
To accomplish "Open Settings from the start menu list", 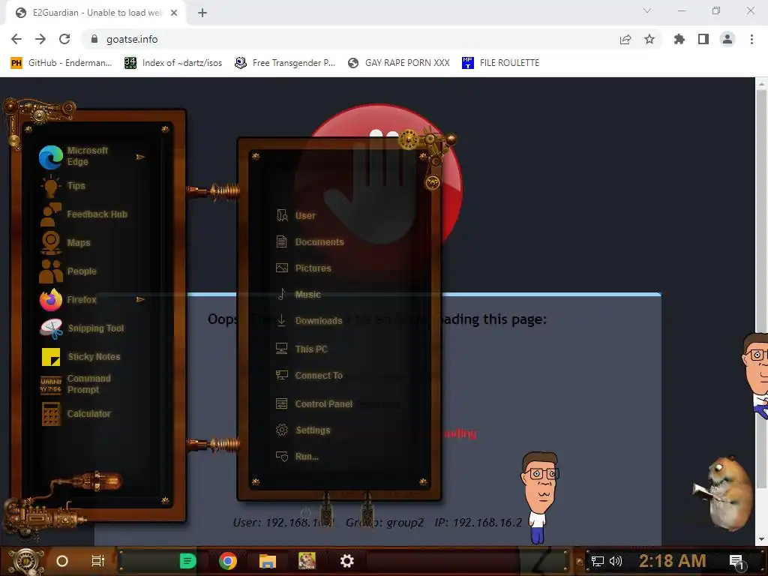I will (303, 430).
